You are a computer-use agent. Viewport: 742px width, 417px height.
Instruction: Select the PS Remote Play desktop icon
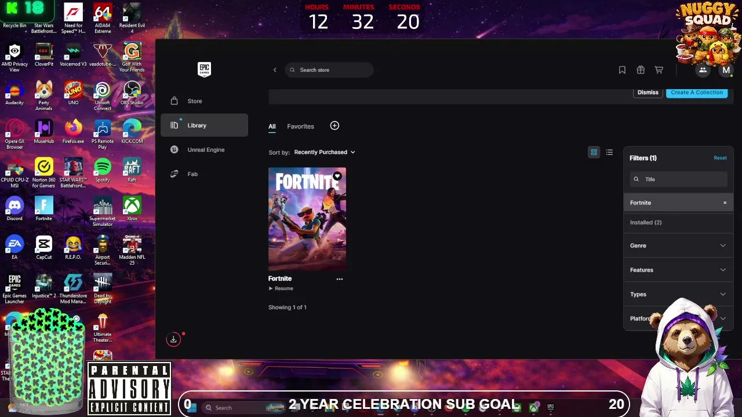pos(103,134)
